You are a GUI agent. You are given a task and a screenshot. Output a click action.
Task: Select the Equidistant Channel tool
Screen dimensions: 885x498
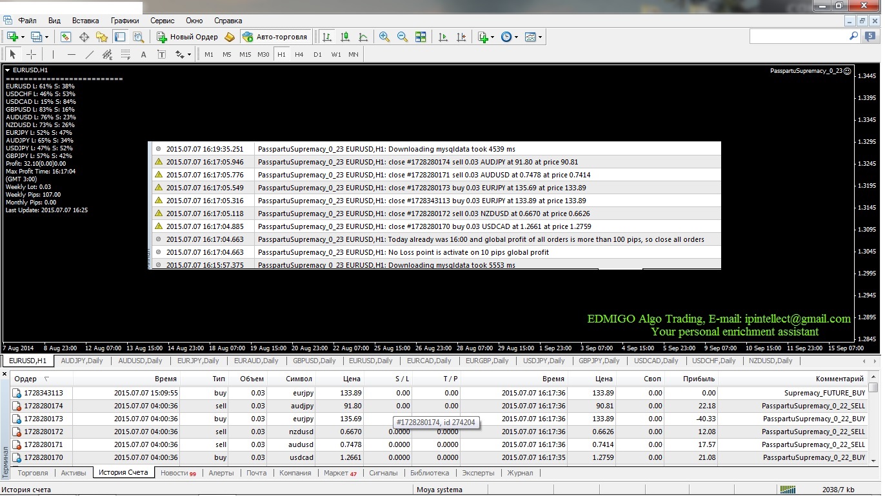(x=107, y=54)
